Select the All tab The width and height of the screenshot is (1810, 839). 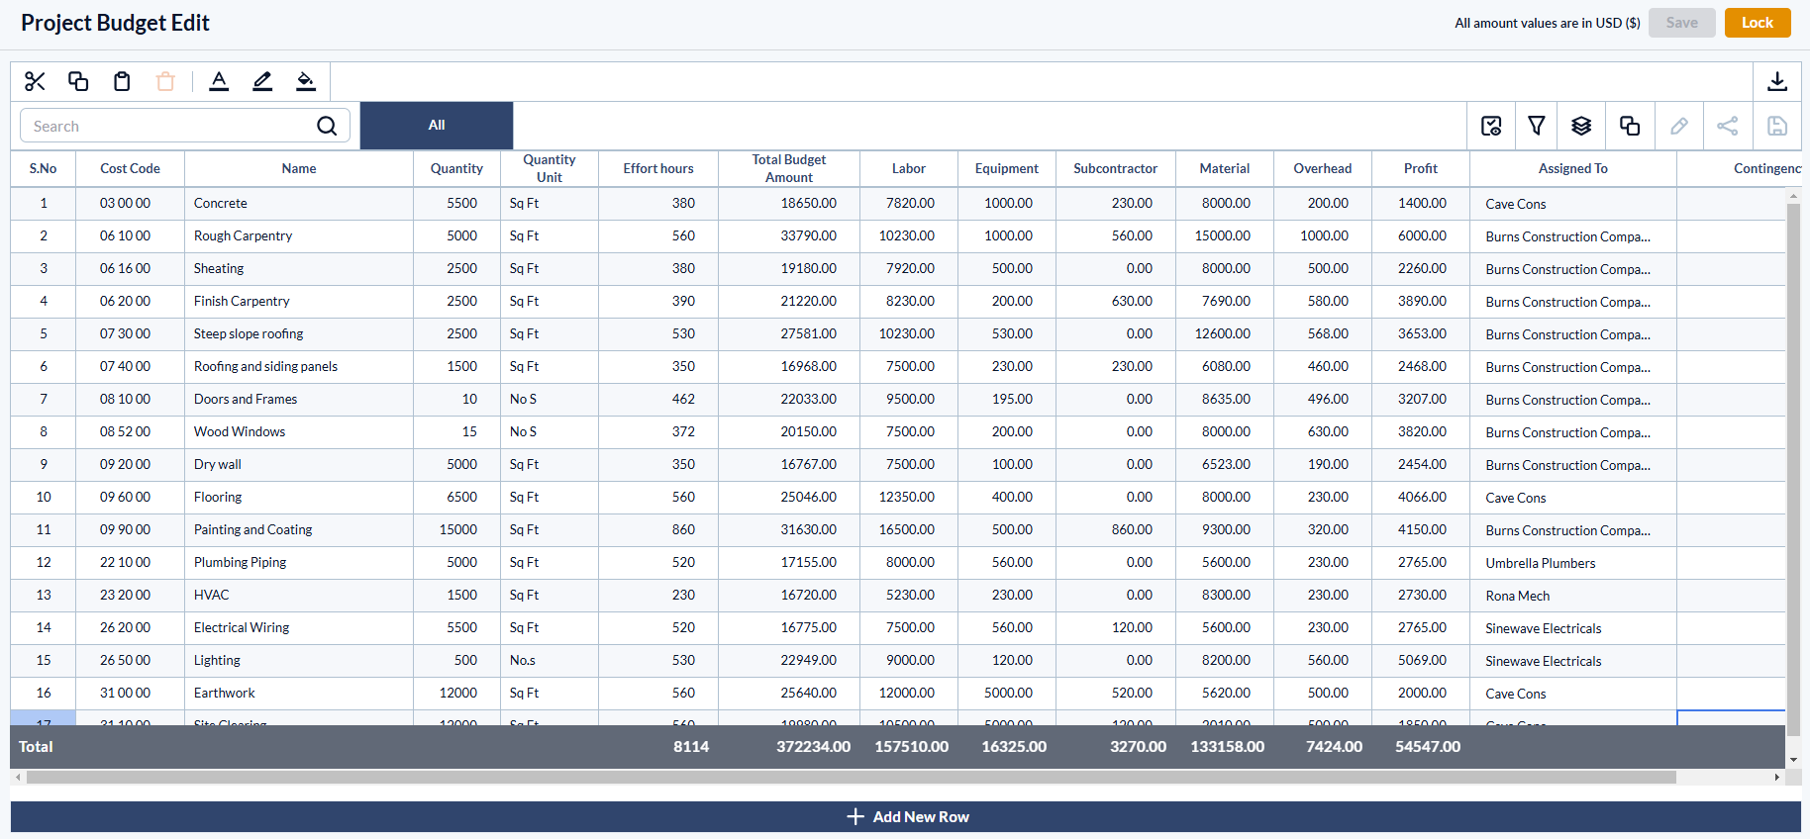(437, 126)
